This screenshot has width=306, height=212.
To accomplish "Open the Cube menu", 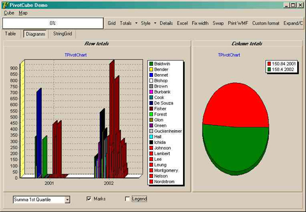I will point(9,13).
